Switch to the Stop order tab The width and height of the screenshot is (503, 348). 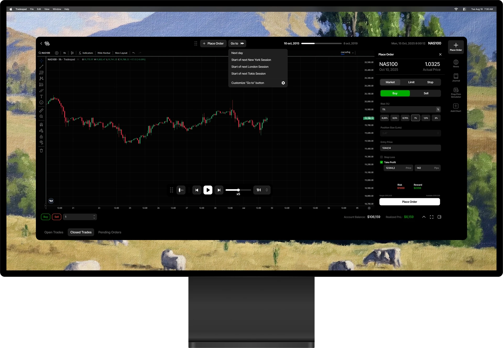(430, 82)
